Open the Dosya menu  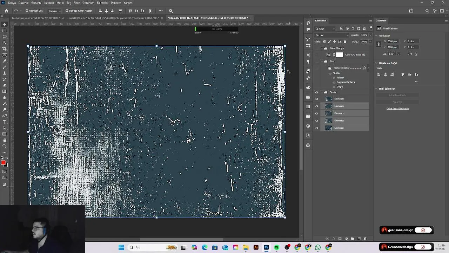[12, 3]
